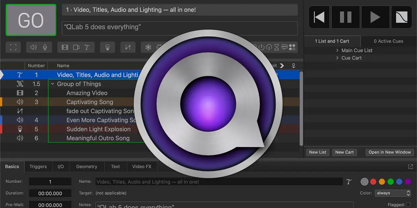417x208 pixels.
Task: Toggle the Flagged checkbox
Action: click(x=408, y=205)
